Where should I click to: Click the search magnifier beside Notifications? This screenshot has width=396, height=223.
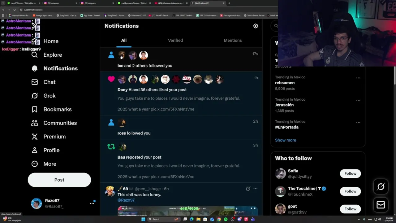click(276, 26)
